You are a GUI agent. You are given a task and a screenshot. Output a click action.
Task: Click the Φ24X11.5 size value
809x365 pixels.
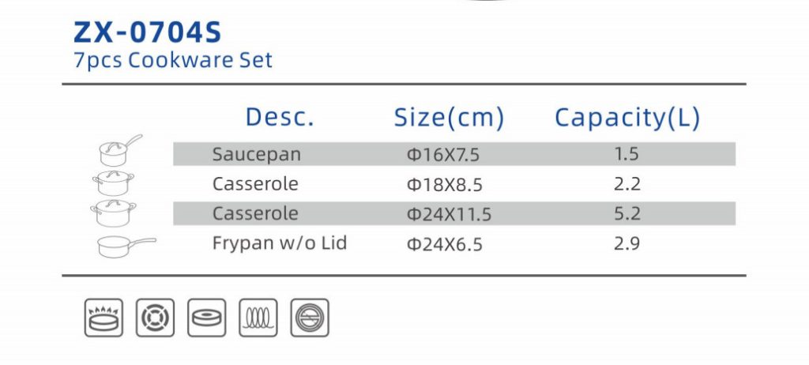[449, 214]
